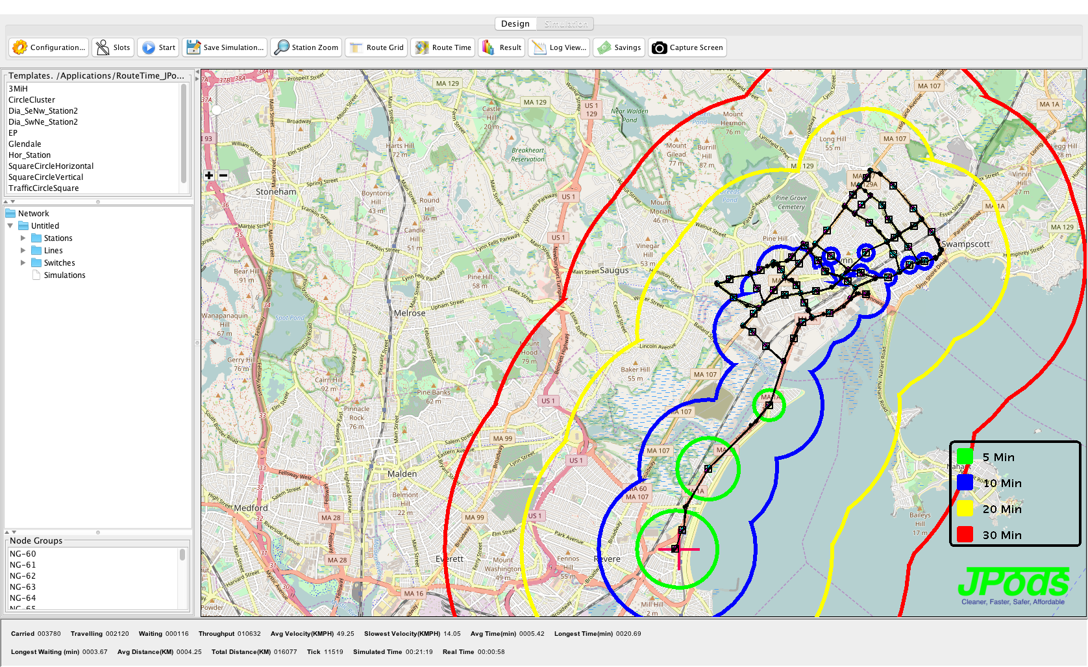Click the Route Grid icon
The width and height of the screenshot is (1088, 667).
point(356,47)
